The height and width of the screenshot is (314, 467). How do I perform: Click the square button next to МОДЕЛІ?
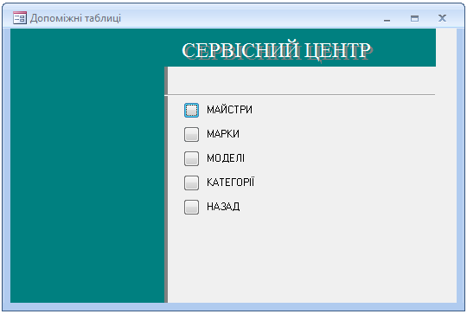pos(191,158)
